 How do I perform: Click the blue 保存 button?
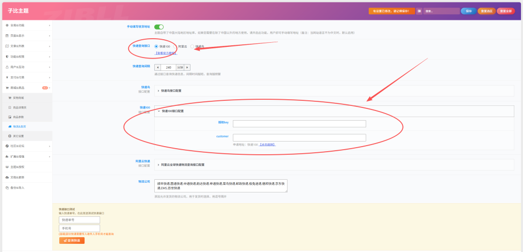[468, 11]
